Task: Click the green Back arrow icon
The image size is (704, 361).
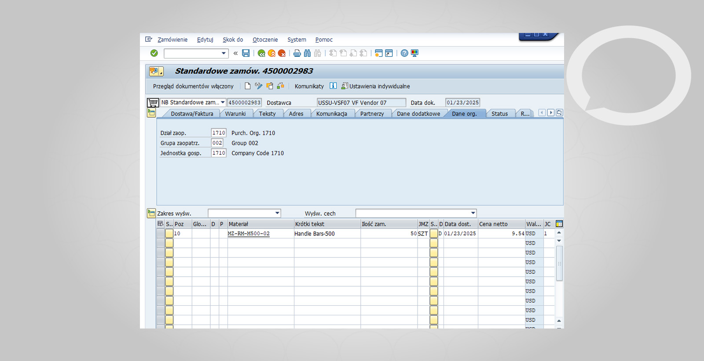Action: pyautogui.click(x=261, y=53)
